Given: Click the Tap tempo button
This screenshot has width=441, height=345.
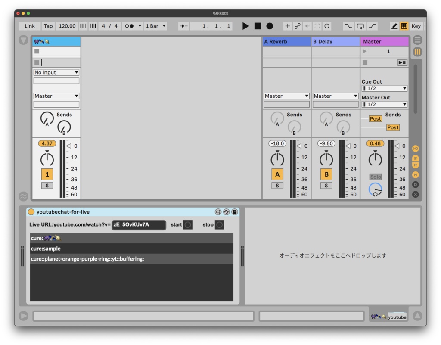Looking at the screenshot, I should point(48,26).
